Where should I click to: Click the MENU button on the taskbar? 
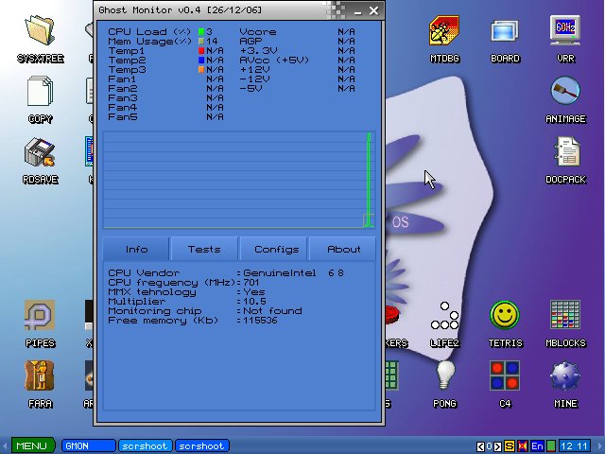tap(30, 445)
